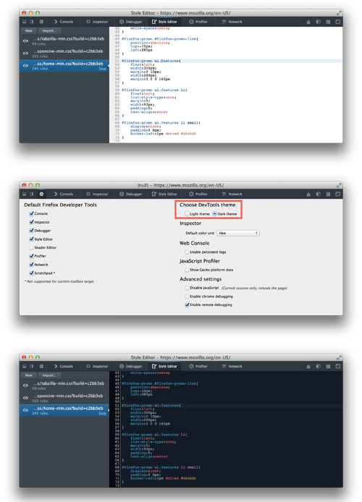The width and height of the screenshot is (362, 502).
Task: Open the Default color unit Hex dropdown
Action: point(238,233)
